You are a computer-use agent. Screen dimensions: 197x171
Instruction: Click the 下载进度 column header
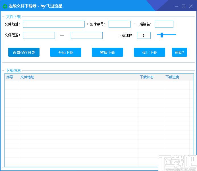[172, 77]
